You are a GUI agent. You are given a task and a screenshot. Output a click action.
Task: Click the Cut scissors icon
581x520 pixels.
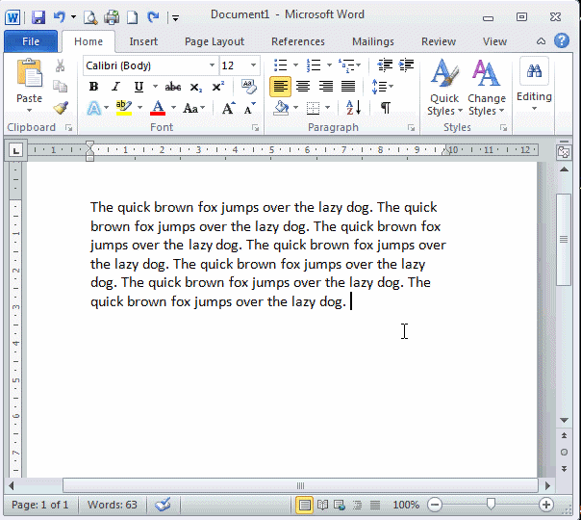tap(61, 65)
